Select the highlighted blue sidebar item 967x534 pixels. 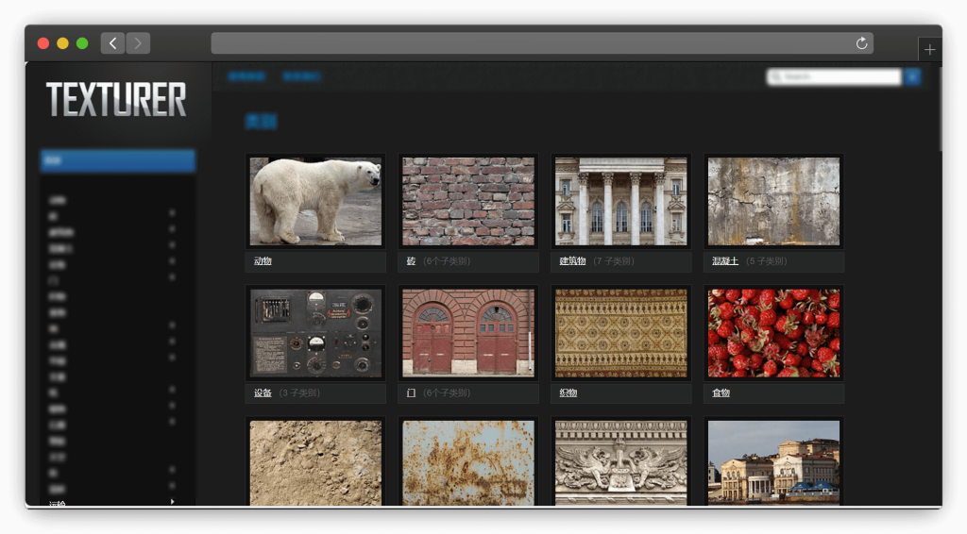(x=117, y=160)
